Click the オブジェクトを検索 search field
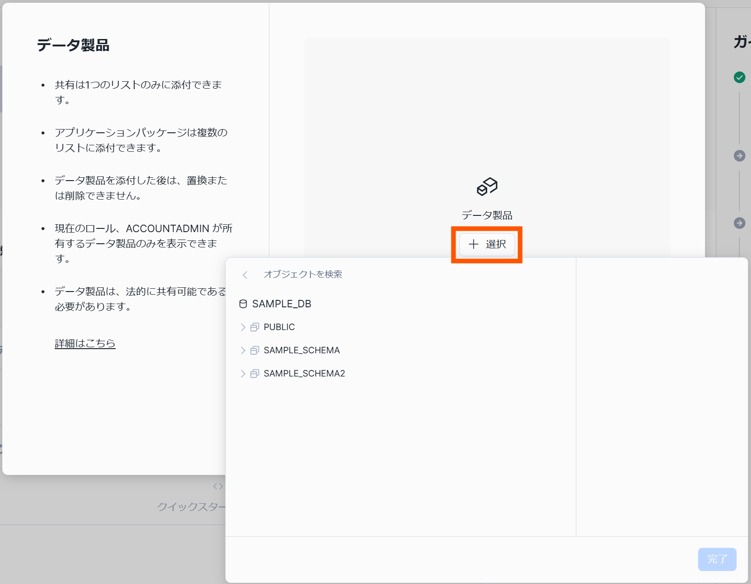Viewport: 751px width, 584px height. pyautogui.click(x=303, y=274)
